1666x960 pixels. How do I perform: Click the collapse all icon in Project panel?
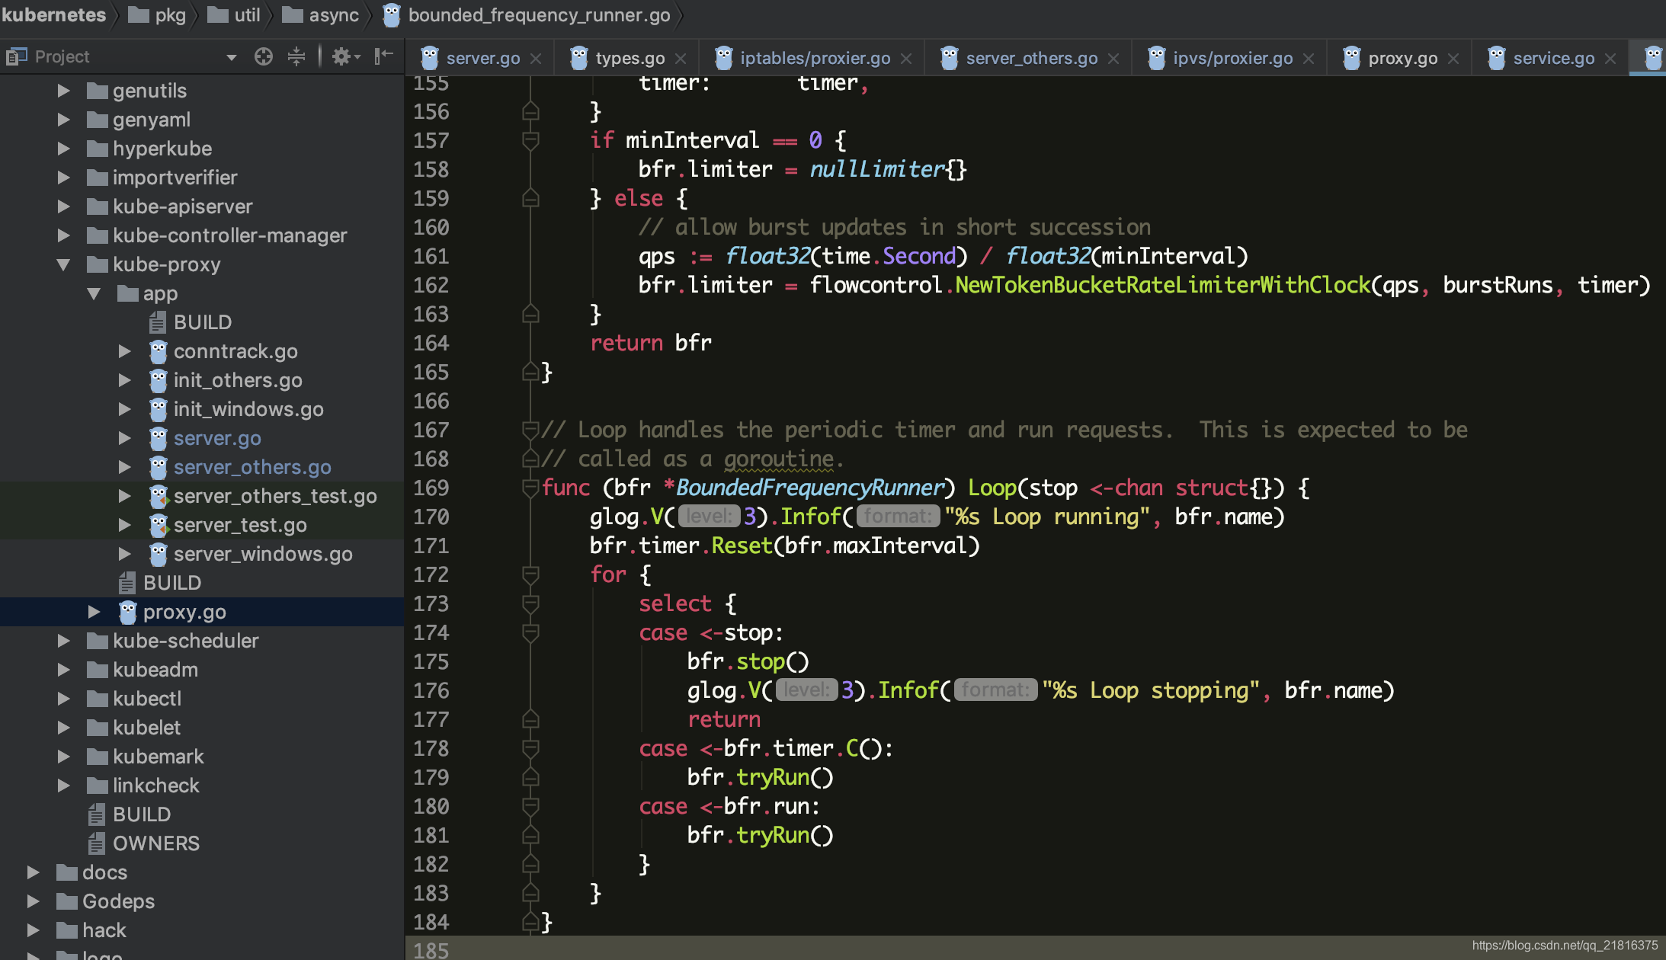coord(296,56)
